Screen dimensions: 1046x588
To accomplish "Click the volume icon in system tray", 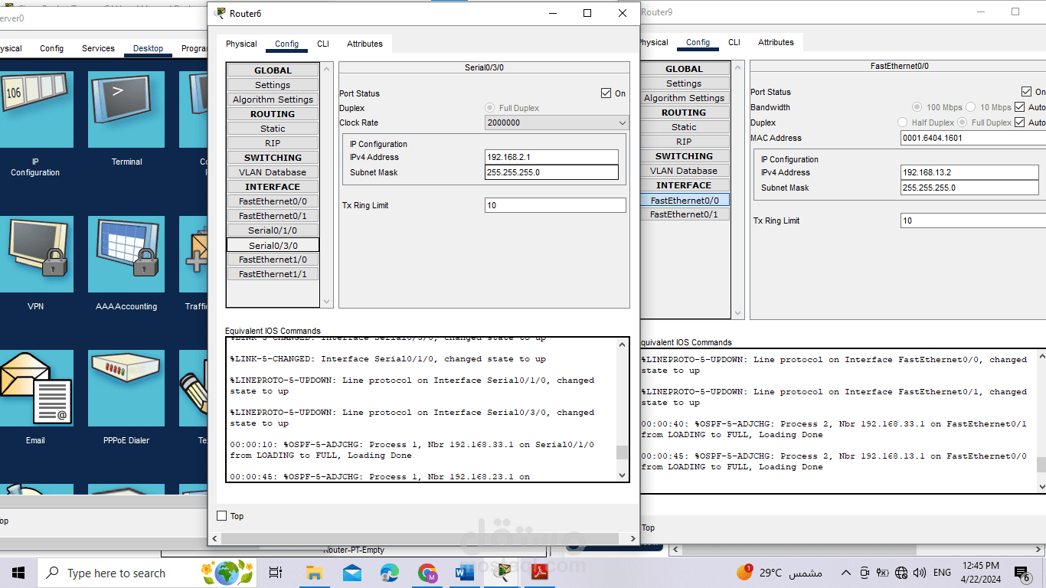I will coord(919,573).
